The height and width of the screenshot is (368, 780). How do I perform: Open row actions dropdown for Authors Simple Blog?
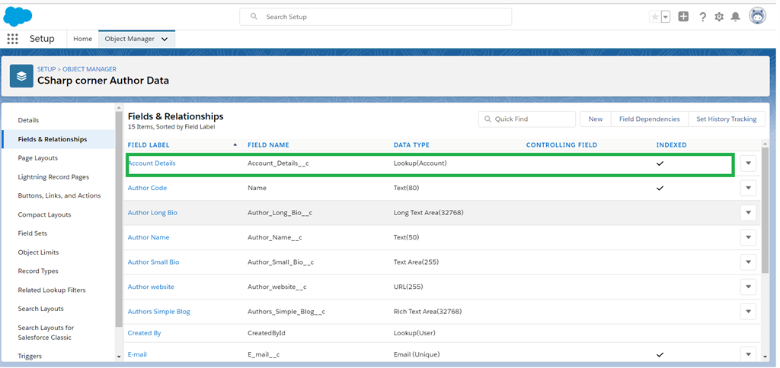[748, 312]
